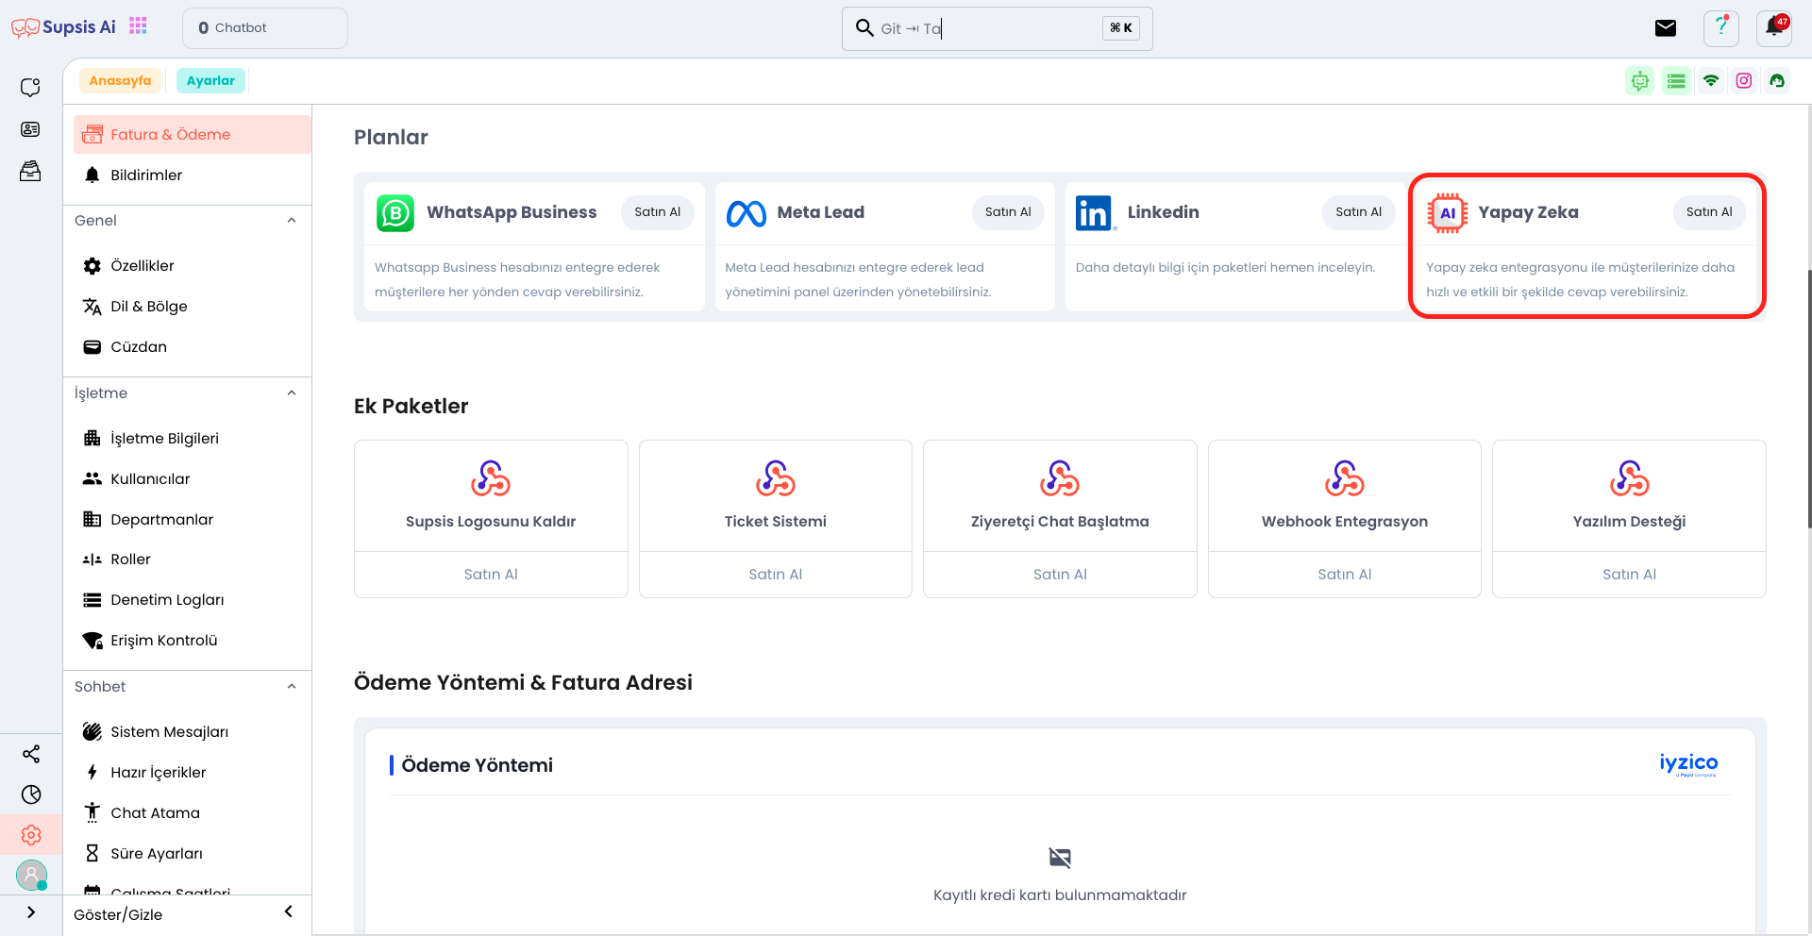Open the share nodes icon in left rail

click(31, 754)
